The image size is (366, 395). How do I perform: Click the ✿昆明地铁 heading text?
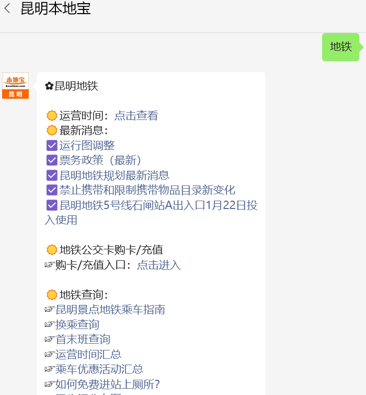click(x=72, y=86)
